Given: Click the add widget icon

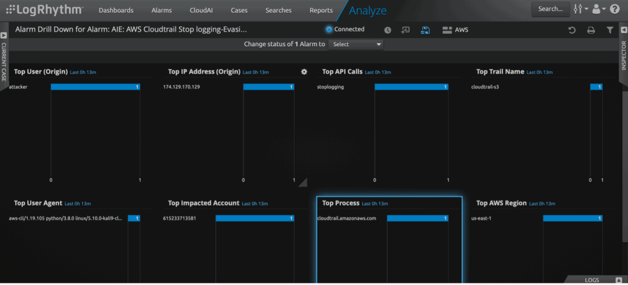Looking at the screenshot, I should click(x=405, y=30).
